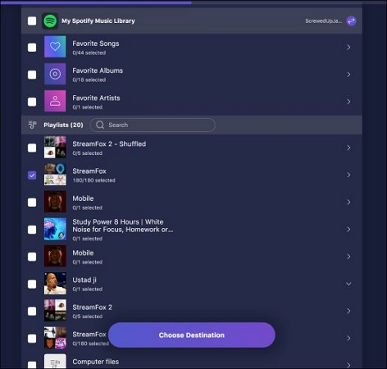Screen dimensions: 387x369
Task: Expand Favorite Artists with its chevron
Action: 348,102
